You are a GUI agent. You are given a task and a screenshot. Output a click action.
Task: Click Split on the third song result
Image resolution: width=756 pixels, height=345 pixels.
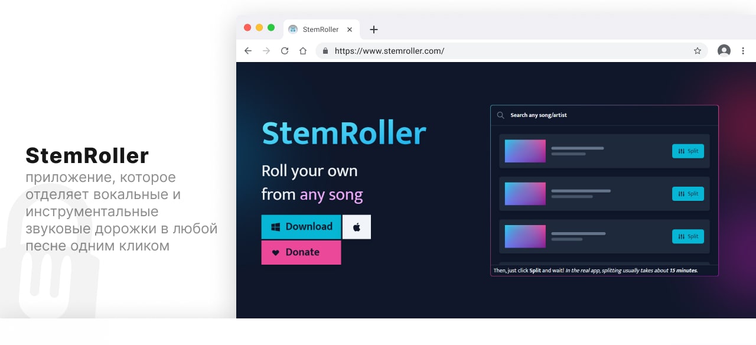click(688, 236)
